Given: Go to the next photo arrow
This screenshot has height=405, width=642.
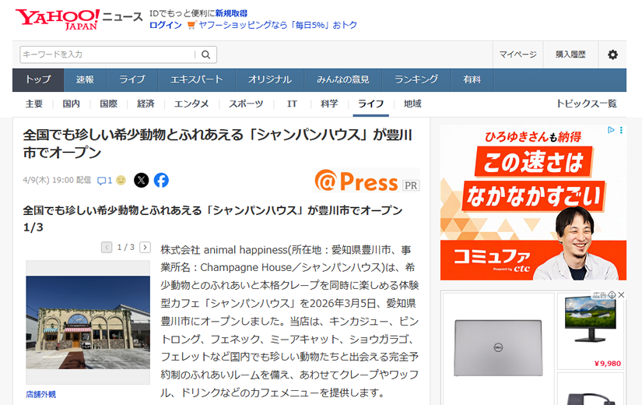Looking at the screenshot, I should coord(145,248).
